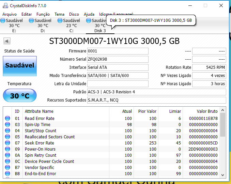Viewport: 231px width, 184px height.
Task: Click the health orb of drive D:
Action: pos(31,20)
